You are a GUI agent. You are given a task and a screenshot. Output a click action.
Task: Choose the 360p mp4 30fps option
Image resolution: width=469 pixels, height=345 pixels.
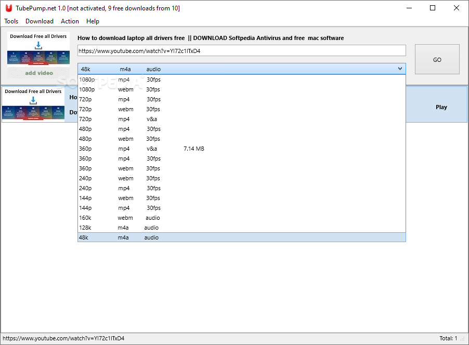tap(242, 158)
